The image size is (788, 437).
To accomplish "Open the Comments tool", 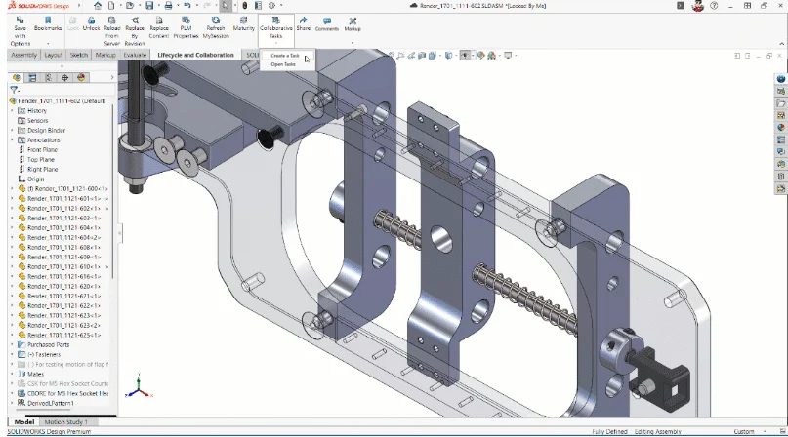I will 327,20.
